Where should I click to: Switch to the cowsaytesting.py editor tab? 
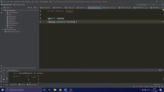point(95,8)
